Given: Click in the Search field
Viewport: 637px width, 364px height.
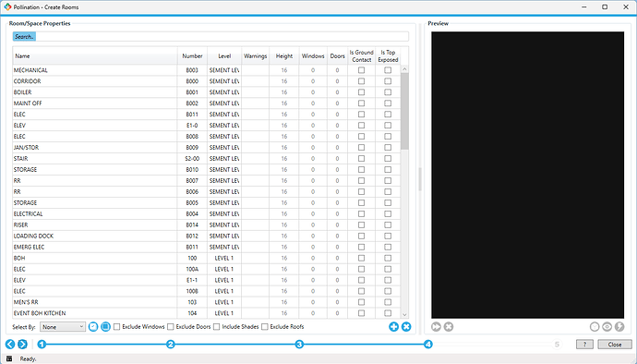Looking at the screenshot, I should [210, 37].
